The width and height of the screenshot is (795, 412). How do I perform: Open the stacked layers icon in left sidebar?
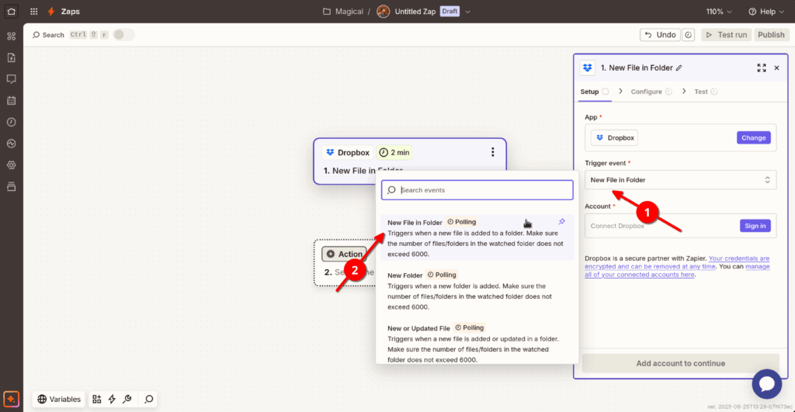11,186
